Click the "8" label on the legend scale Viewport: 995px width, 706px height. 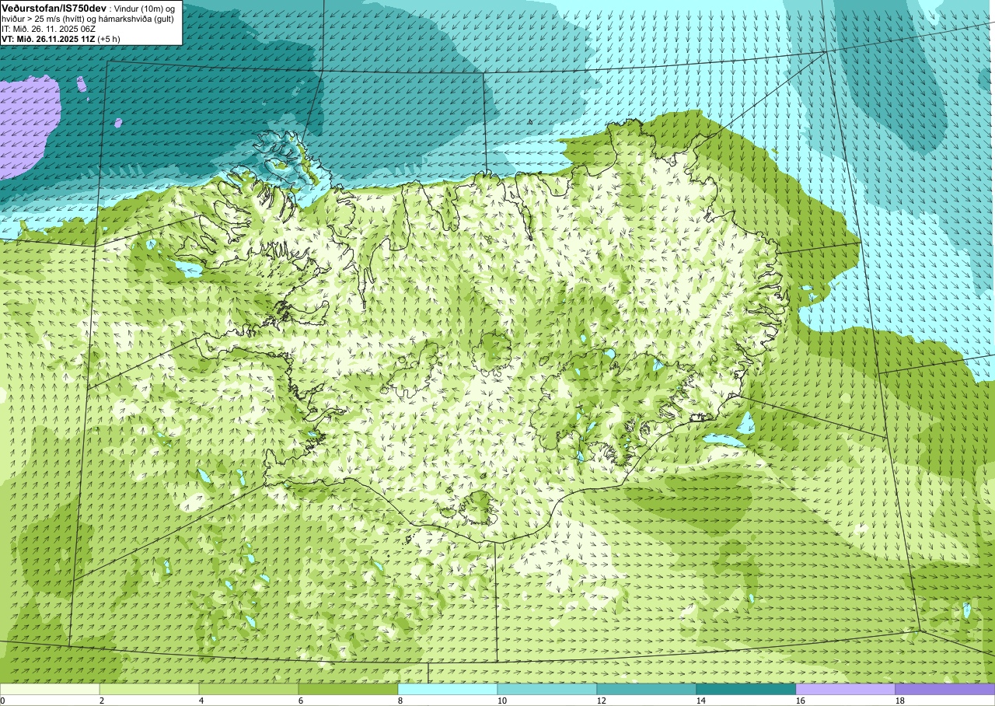pyautogui.click(x=400, y=701)
